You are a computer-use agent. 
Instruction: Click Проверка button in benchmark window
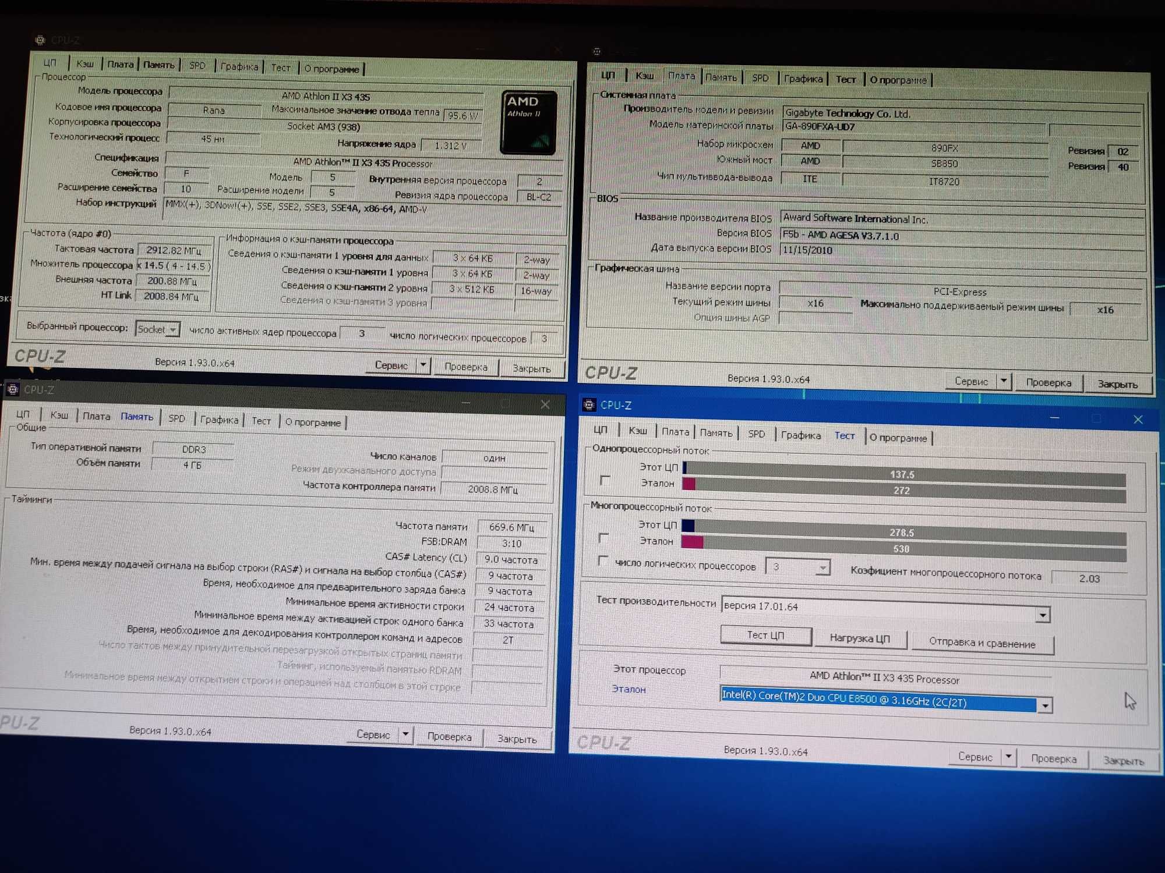[x=1053, y=758]
